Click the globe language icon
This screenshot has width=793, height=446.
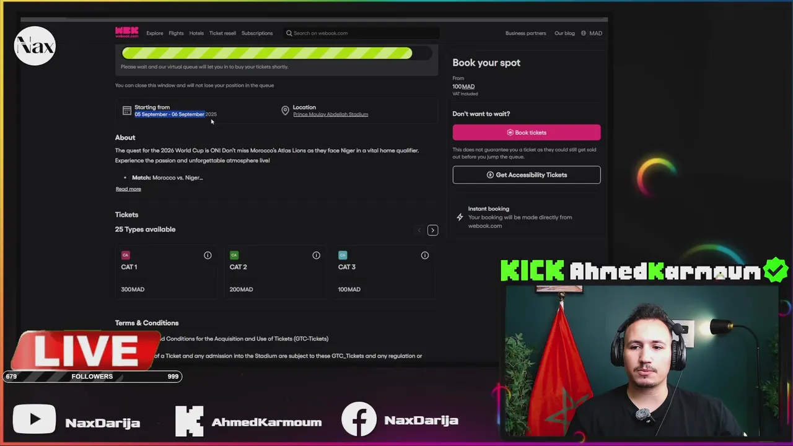pos(584,33)
